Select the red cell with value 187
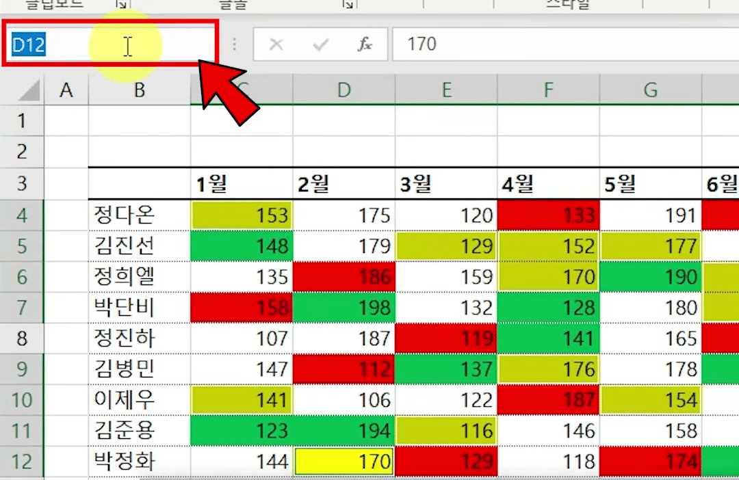Viewport: 739px width, 480px height. click(x=549, y=400)
